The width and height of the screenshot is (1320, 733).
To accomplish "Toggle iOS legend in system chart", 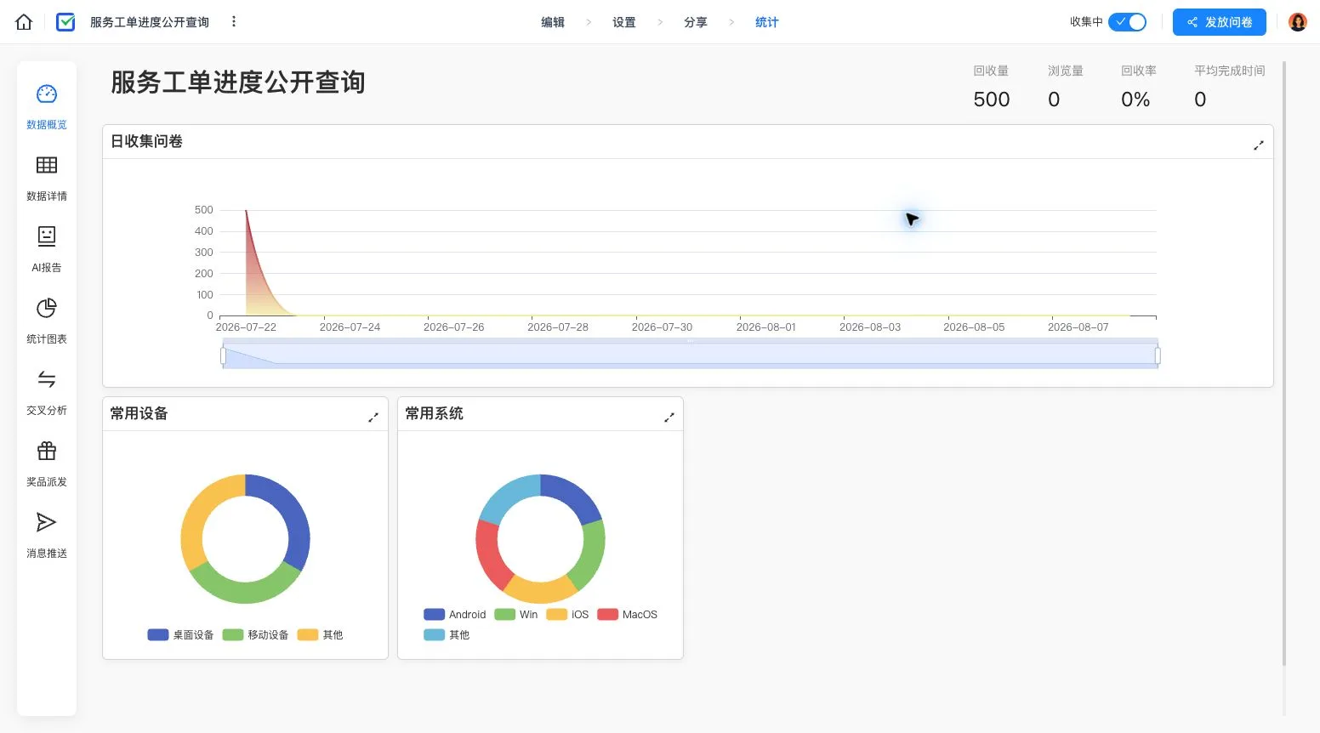I will coord(567,615).
